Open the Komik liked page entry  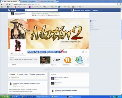pyautogui.click(x=62, y=78)
